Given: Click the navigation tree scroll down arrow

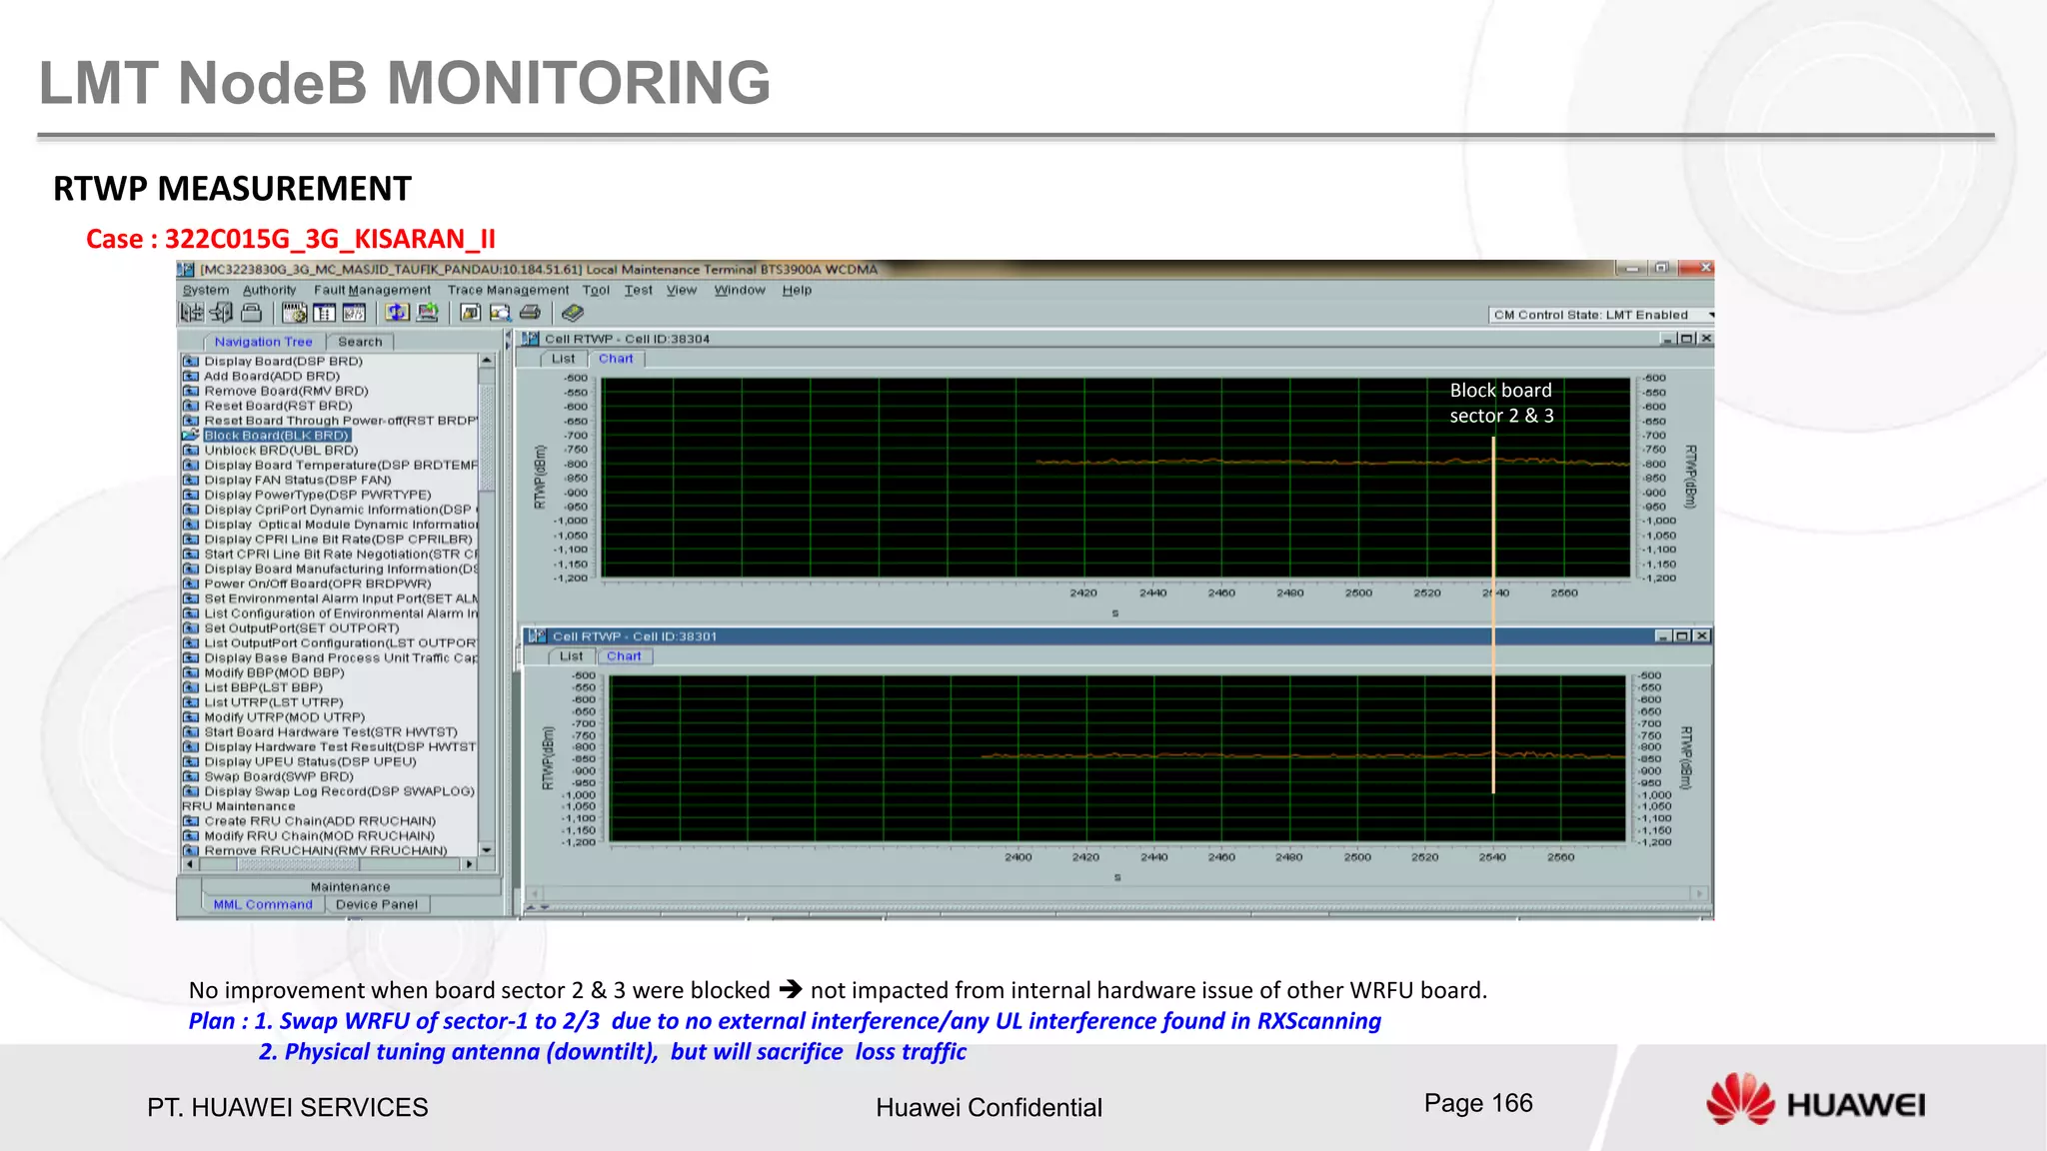Looking at the screenshot, I should (487, 850).
